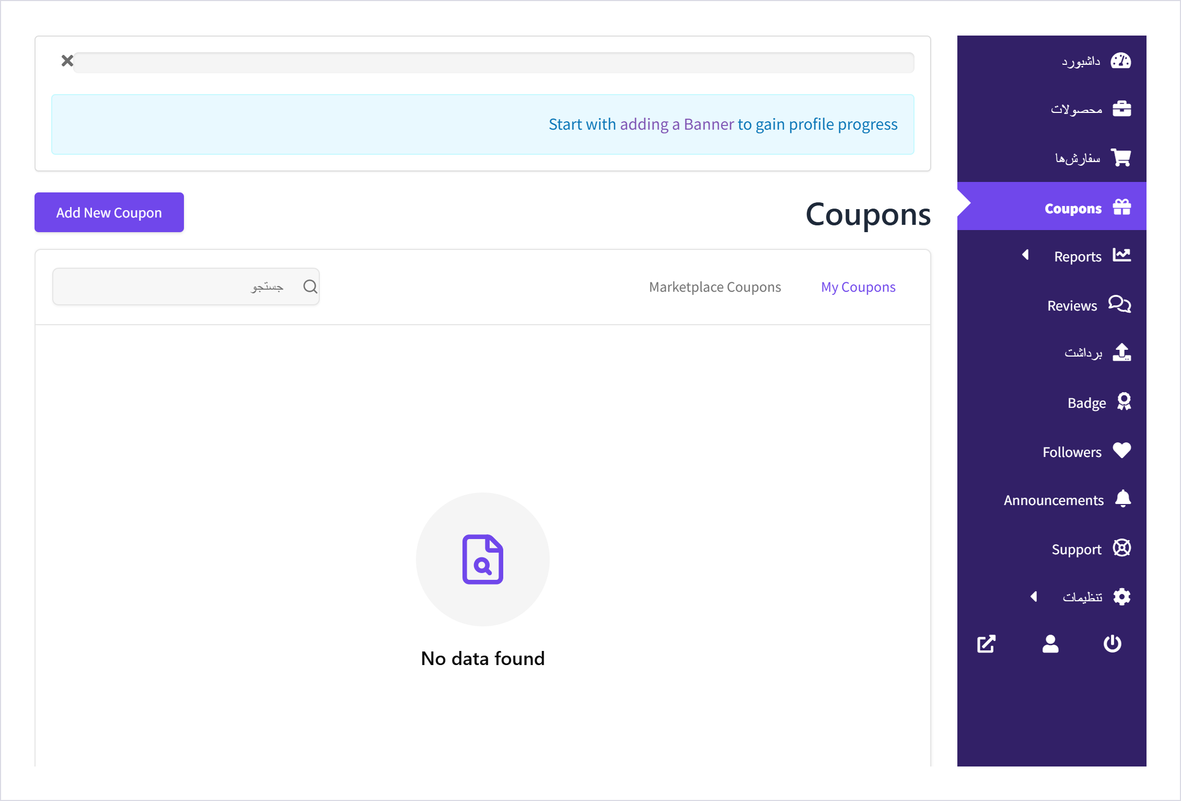Follow the 'adding a Banner' link
Screen dimensions: 1181x801
pyautogui.click(x=677, y=124)
